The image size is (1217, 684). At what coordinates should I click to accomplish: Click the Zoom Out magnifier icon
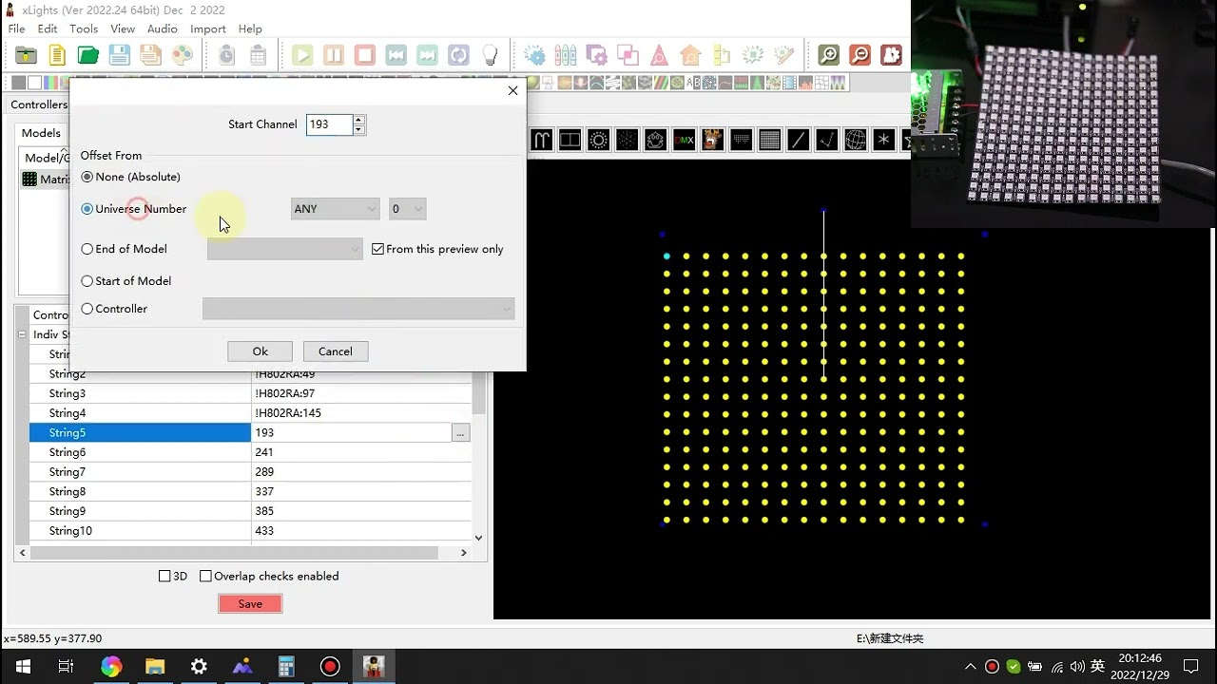860,55
